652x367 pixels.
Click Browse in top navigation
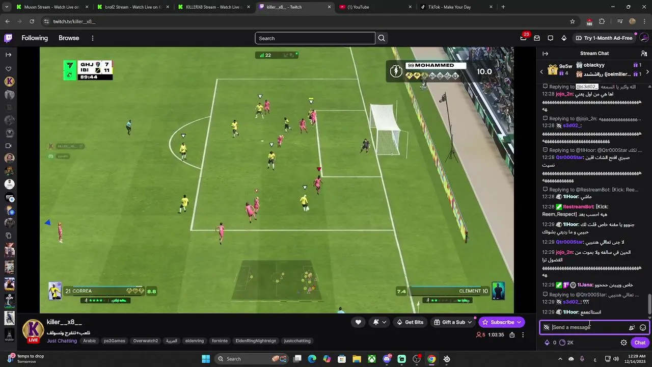point(69,38)
